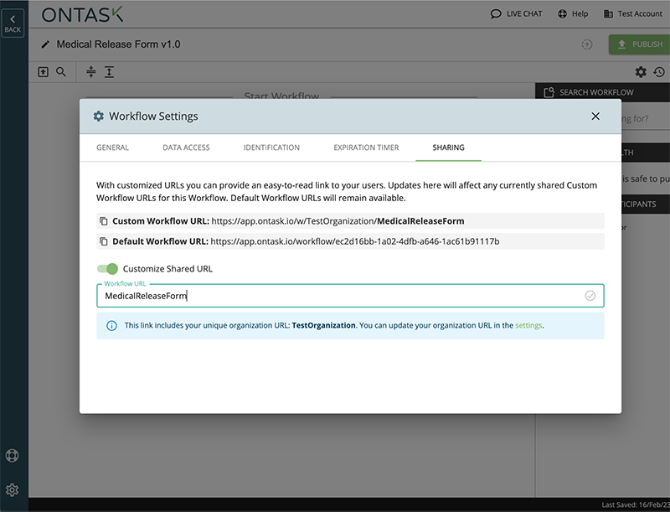Click the Last Saved status text
Screen dimensions: 670x512
[636, 504]
